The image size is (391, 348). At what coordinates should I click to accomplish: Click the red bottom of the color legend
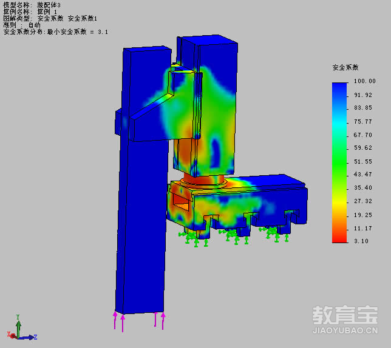(x=339, y=236)
